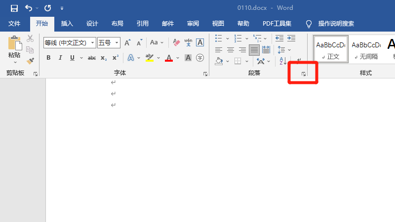Select the 无间隔 style thumbnail
395x222 pixels.
point(366,49)
